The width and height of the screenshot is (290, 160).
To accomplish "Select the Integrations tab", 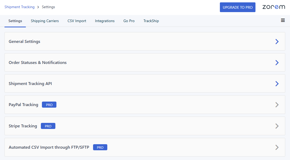I will [105, 21].
